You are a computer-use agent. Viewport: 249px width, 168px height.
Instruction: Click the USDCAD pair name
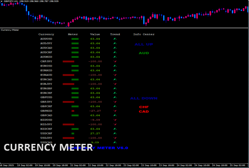pyautogui.click(x=46, y=143)
